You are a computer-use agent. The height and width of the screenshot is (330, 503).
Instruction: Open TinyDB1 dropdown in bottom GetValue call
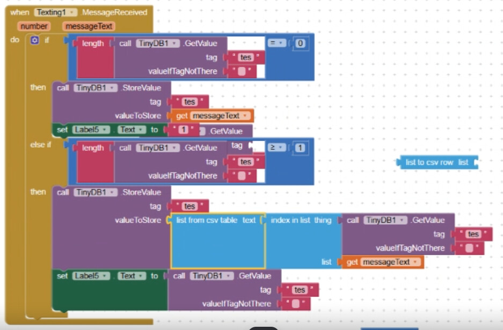[x=212, y=276]
